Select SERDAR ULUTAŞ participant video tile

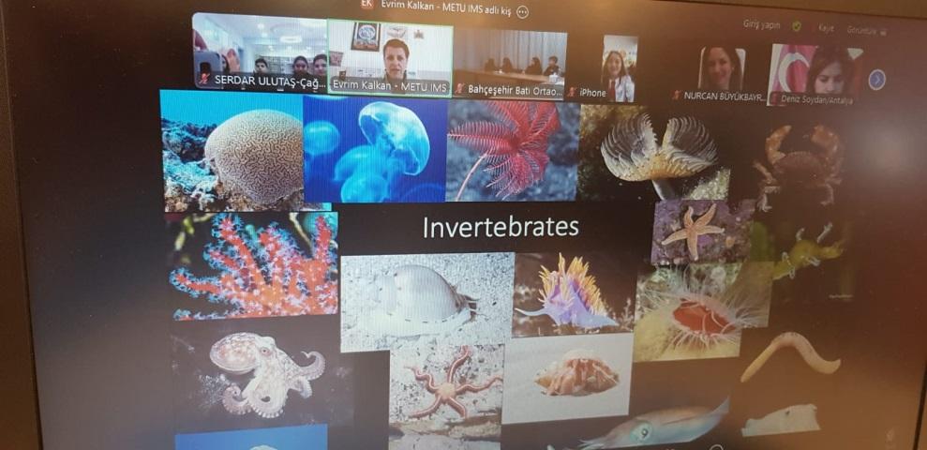(x=261, y=52)
